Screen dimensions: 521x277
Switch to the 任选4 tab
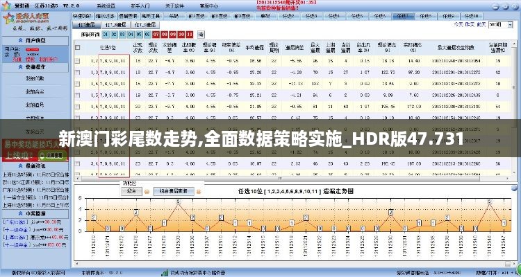tap(333, 16)
